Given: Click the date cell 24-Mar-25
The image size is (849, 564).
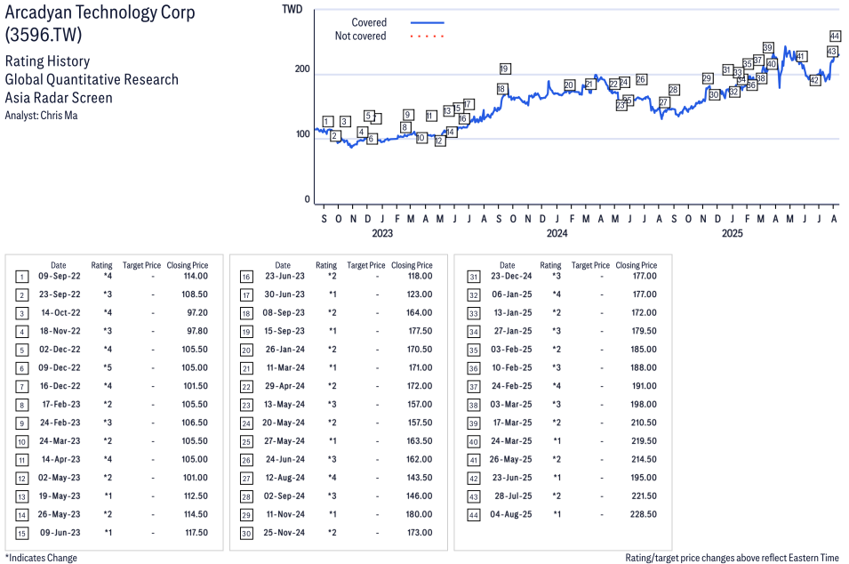Looking at the screenshot, I should 511,441.
